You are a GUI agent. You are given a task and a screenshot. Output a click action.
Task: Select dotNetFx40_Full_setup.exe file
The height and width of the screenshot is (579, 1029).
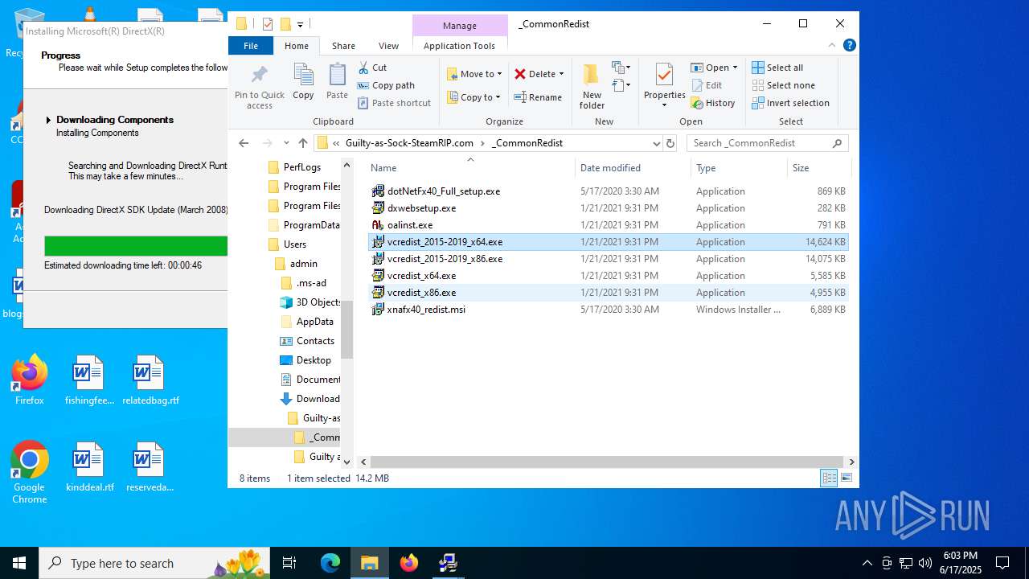coord(444,191)
